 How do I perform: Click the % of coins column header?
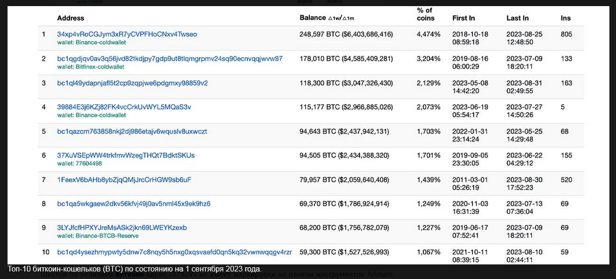tap(426, 14)
